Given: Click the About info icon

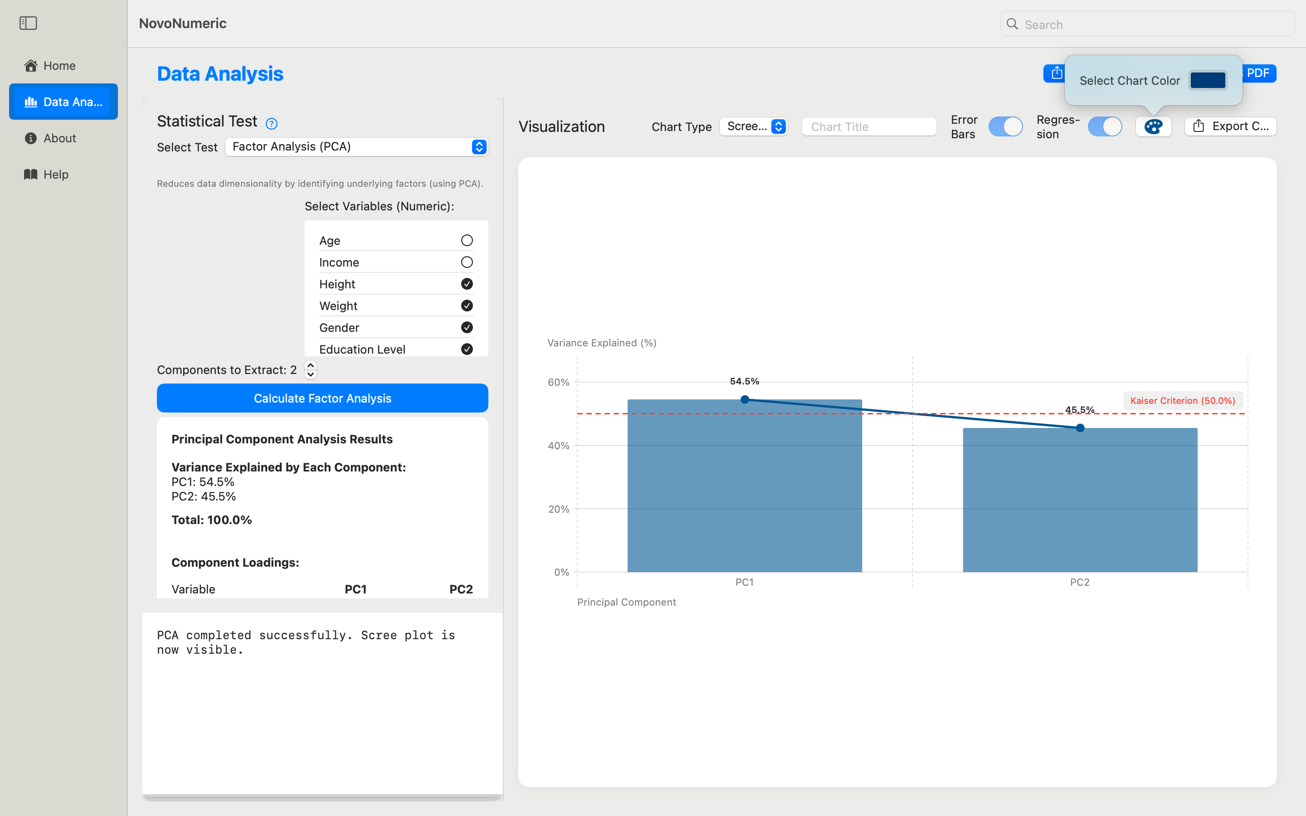Looking at the screenshot, I should click(x=31, y=138).
